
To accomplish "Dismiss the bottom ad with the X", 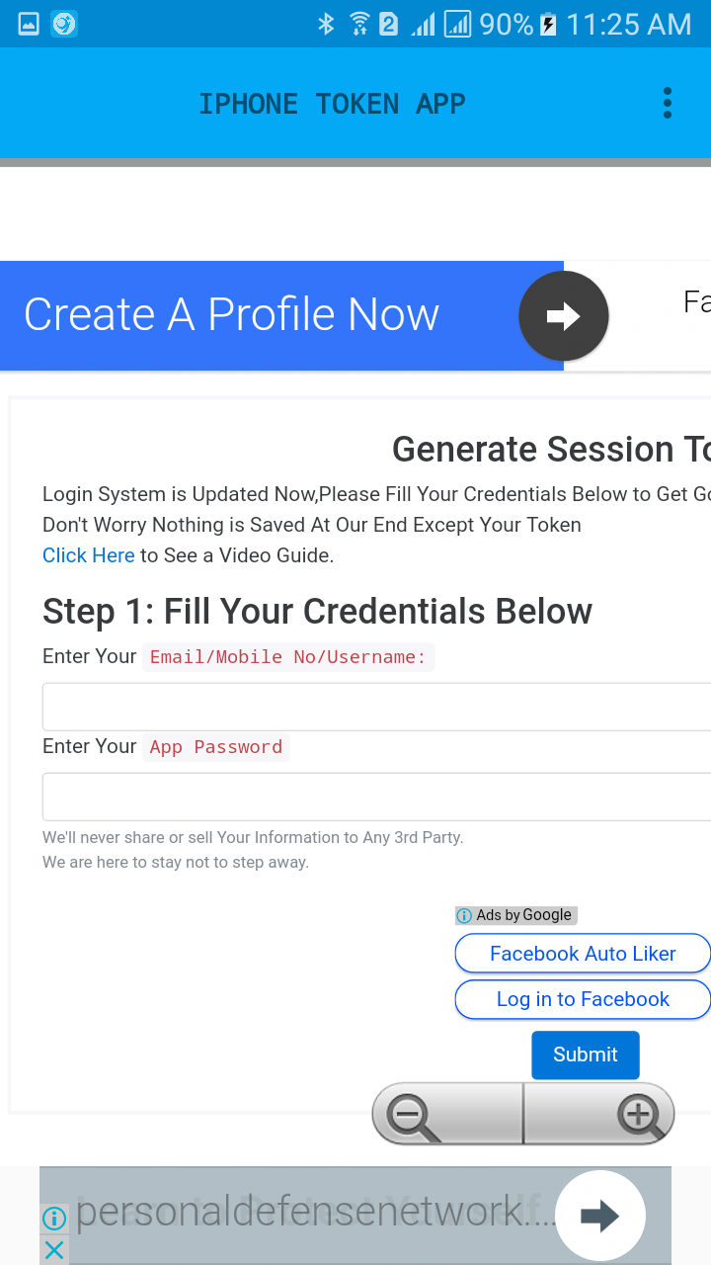I will click(53, 1249).
